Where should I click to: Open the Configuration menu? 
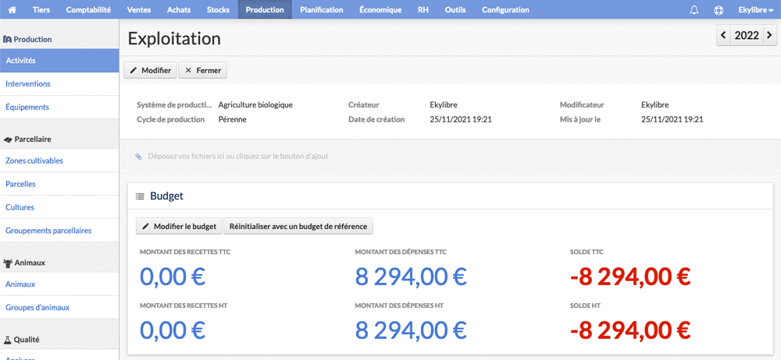coord(505,9)
